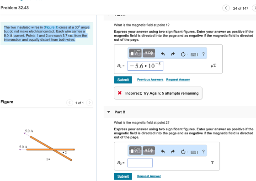Undo last edit in Part A answer
The image size is (256, 181).
click(x=163, y=54)
